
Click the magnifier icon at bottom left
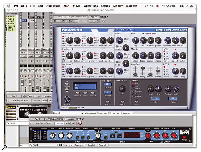tap(5, 147)
